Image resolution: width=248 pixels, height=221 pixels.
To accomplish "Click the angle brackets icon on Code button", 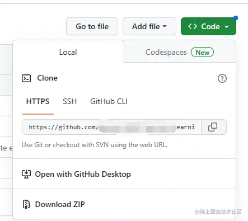I will (193, 26).
